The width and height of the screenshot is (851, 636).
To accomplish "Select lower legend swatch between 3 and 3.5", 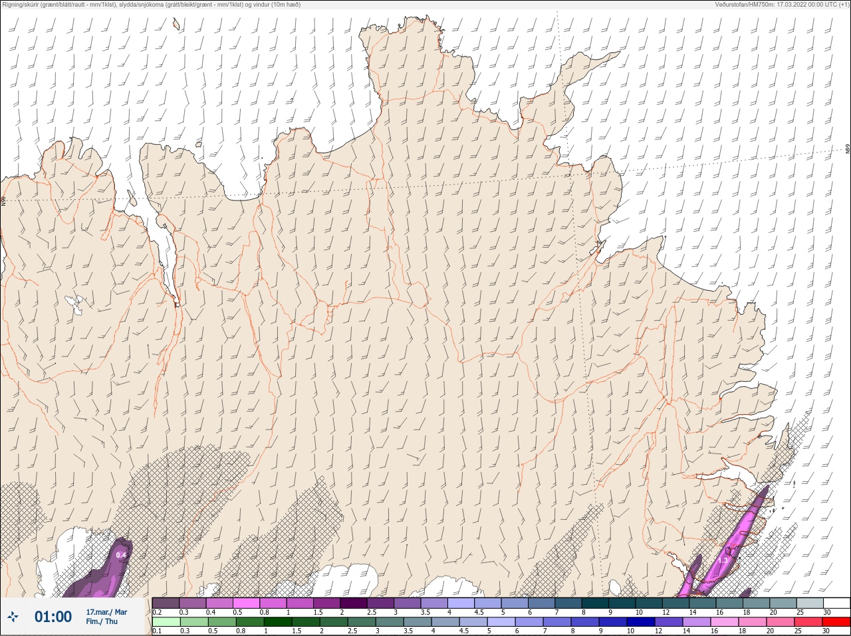I will (x=389, y=622).
